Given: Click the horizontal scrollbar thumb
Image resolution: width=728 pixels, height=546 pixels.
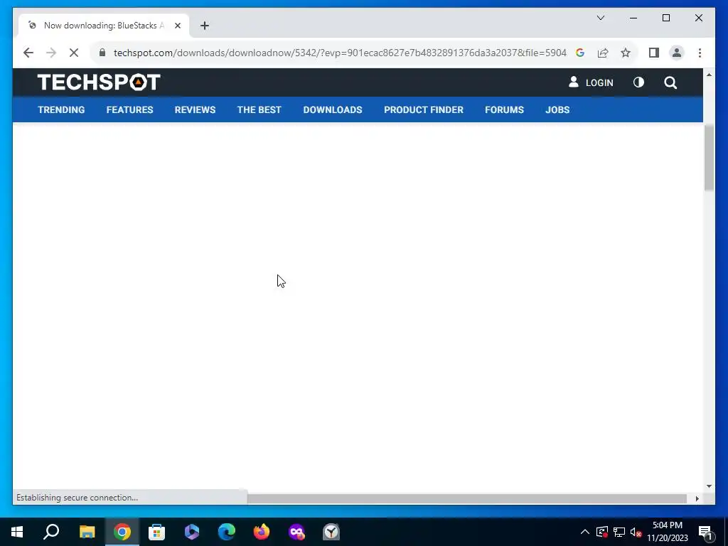Looking at the screenshot, I should coord(466,498).
